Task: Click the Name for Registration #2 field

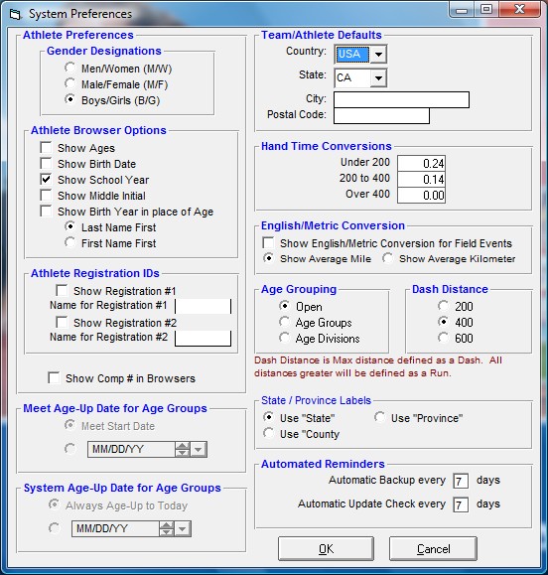Action: coord(204,338)
